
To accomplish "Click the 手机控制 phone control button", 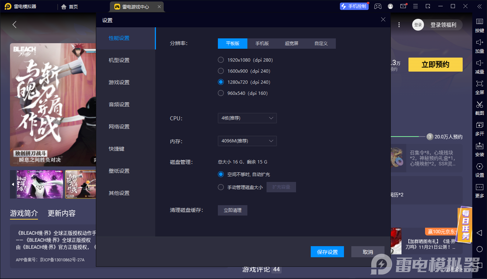I will point(354,6).
